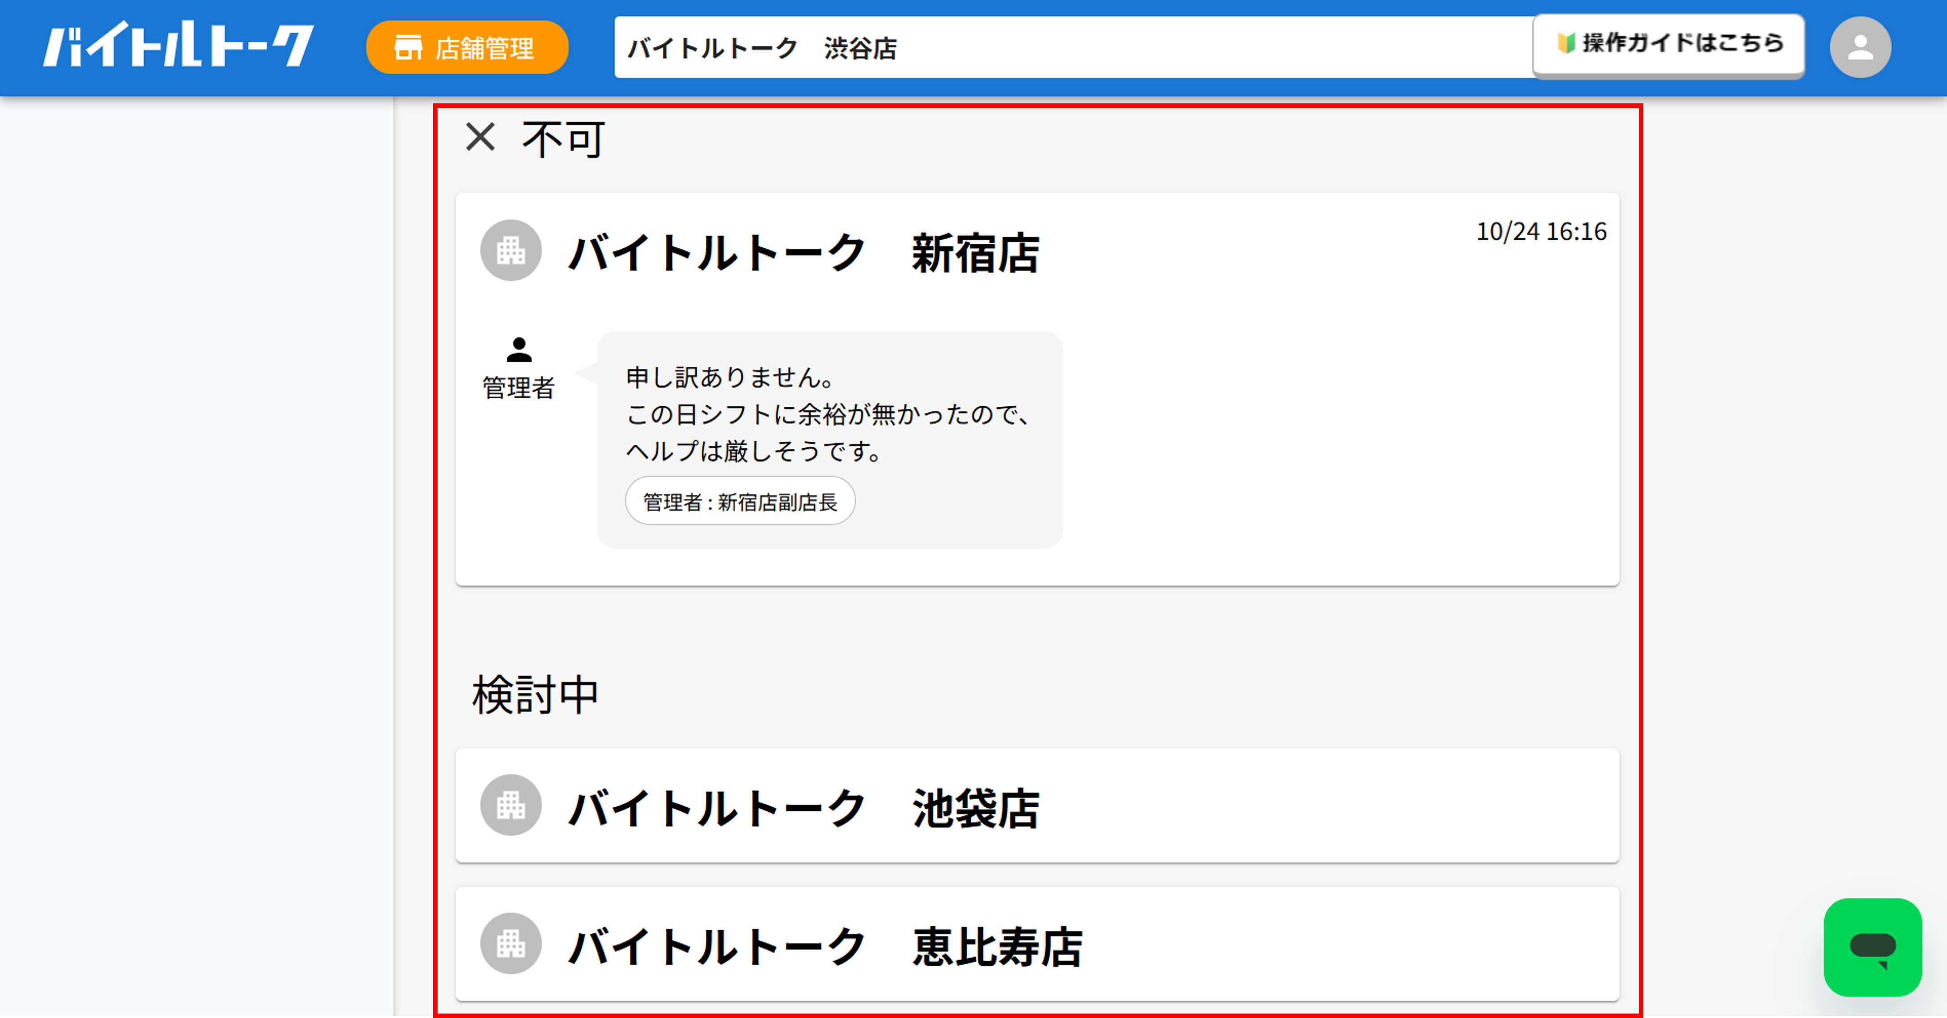The width and height of the screenshot is (1947, 1018).
Task: Open the green chat support widget
Action: (1872, 947)
